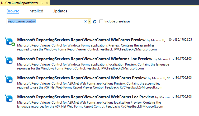The image size is (199, 116).
Task: Click the WebForms.Loc.Preview package icon
Action: click(x=10, y=99)
